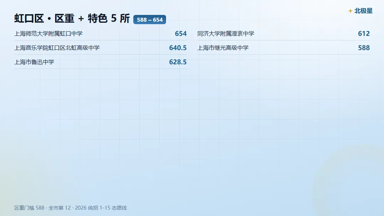Select 上海师范大学附属虹口中学 row name

click(48, 33)
